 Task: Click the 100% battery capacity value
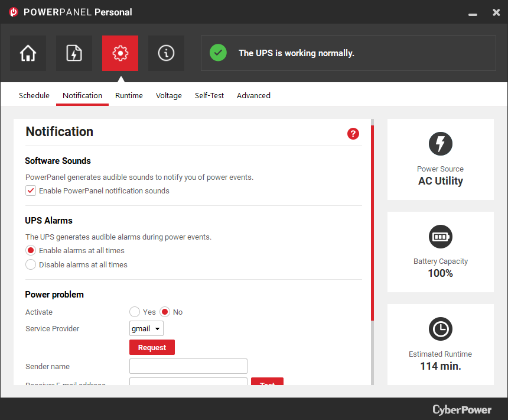[440, 273]
